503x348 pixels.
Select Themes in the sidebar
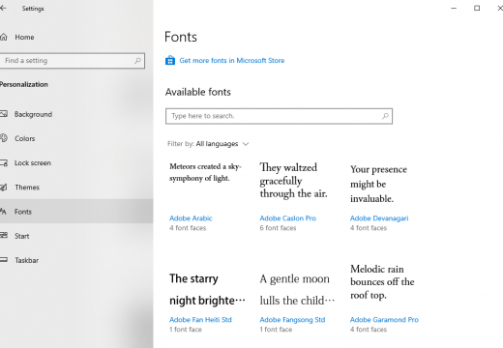[27, 188]
